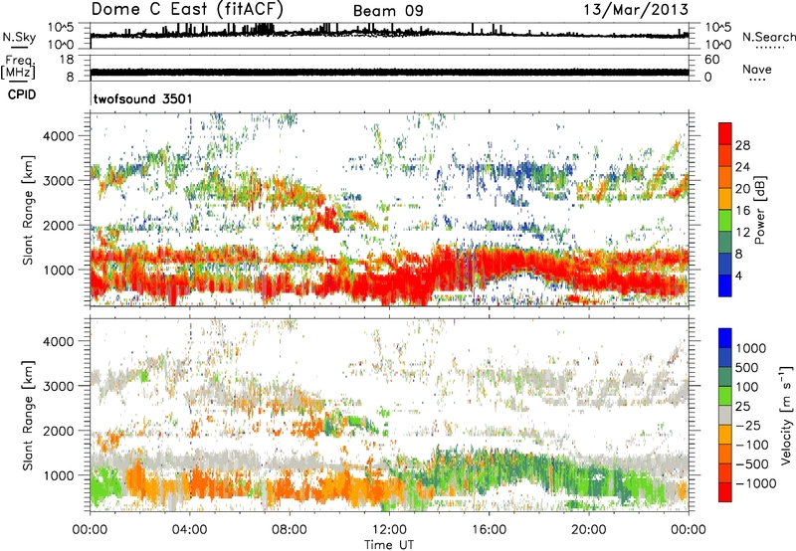Click the '1000' tick of the velocity panel
The height and width of the screenshot is (551, 796).
(x=58, y=475)
